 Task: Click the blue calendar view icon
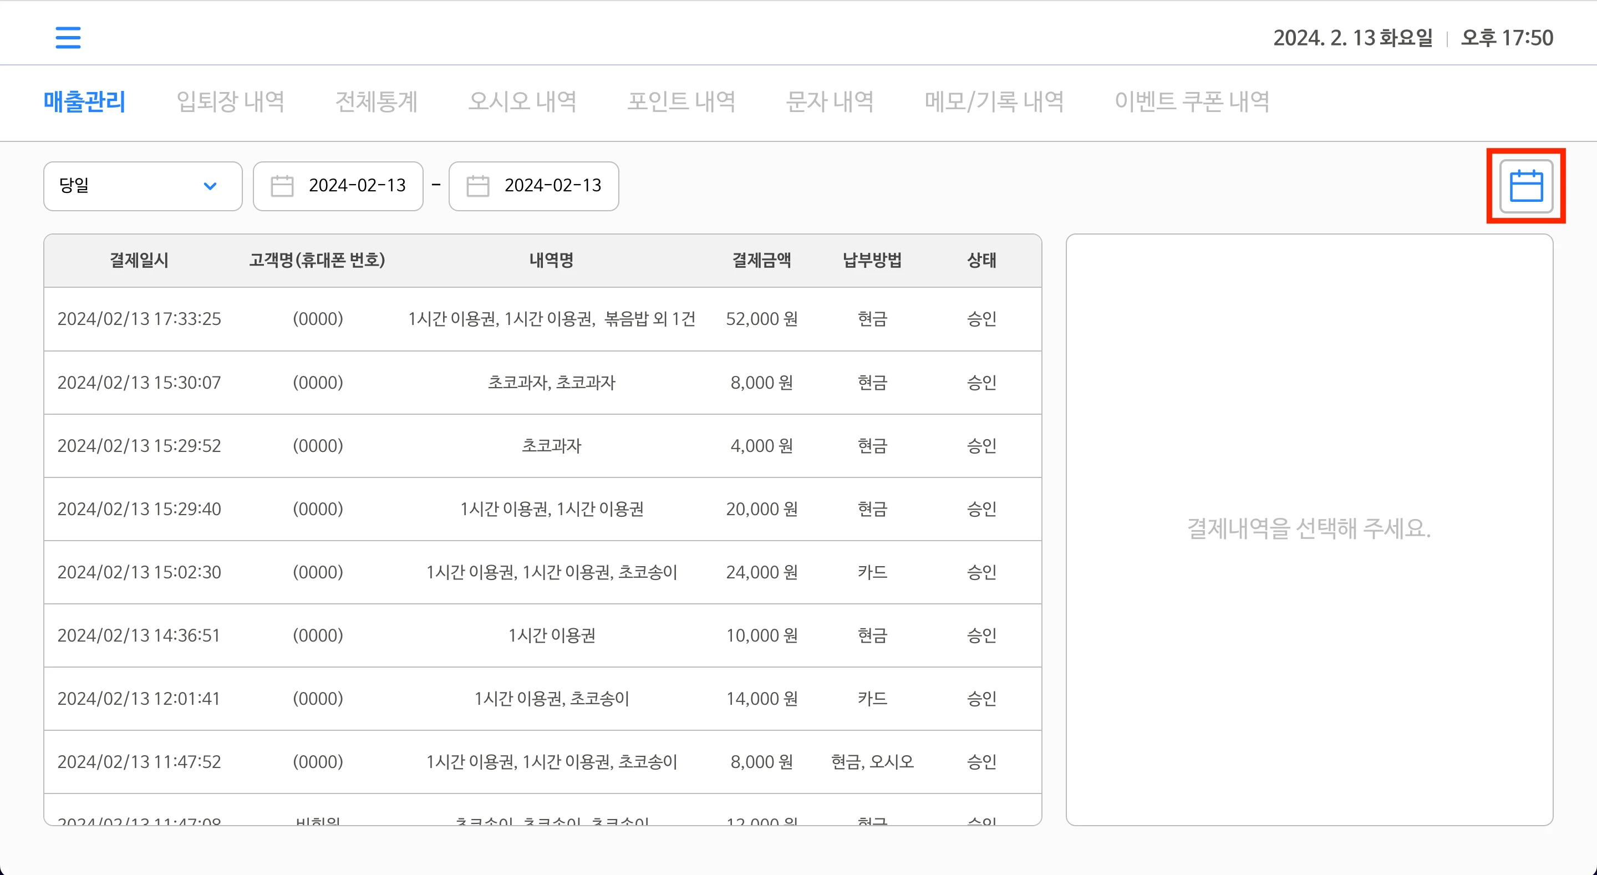[x=1525, y=186]
